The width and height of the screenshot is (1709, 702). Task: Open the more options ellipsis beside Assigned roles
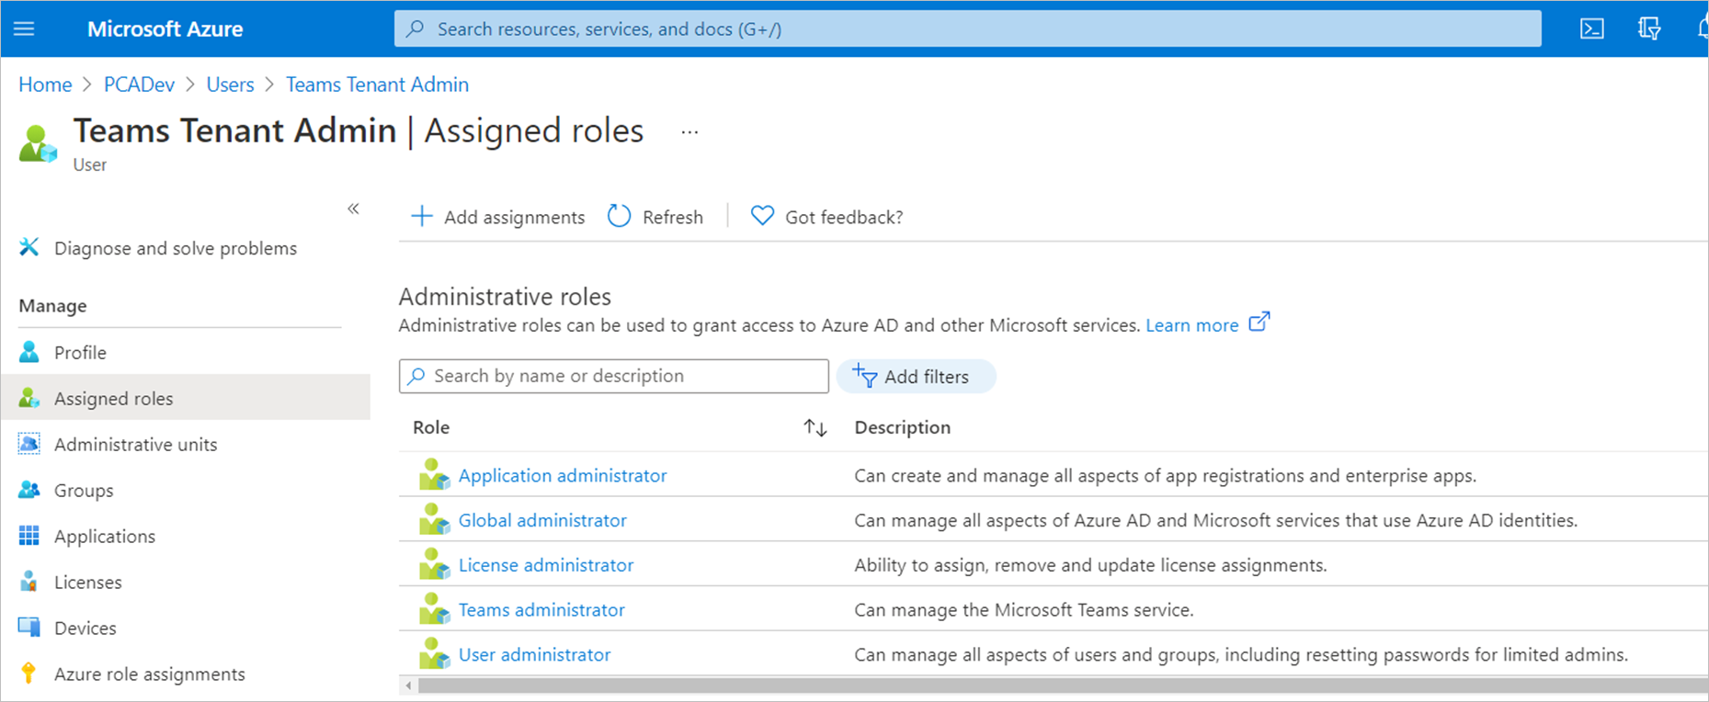(689, 132)
